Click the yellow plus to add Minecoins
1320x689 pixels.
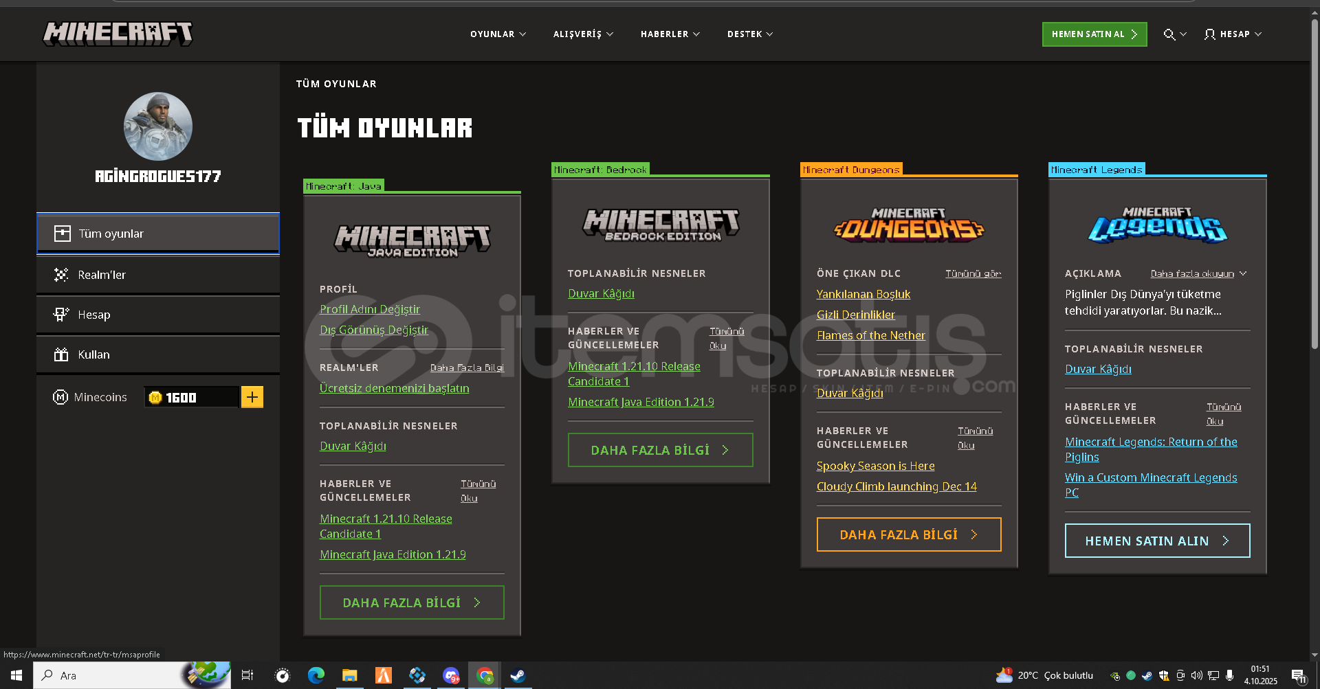point(252,397)
